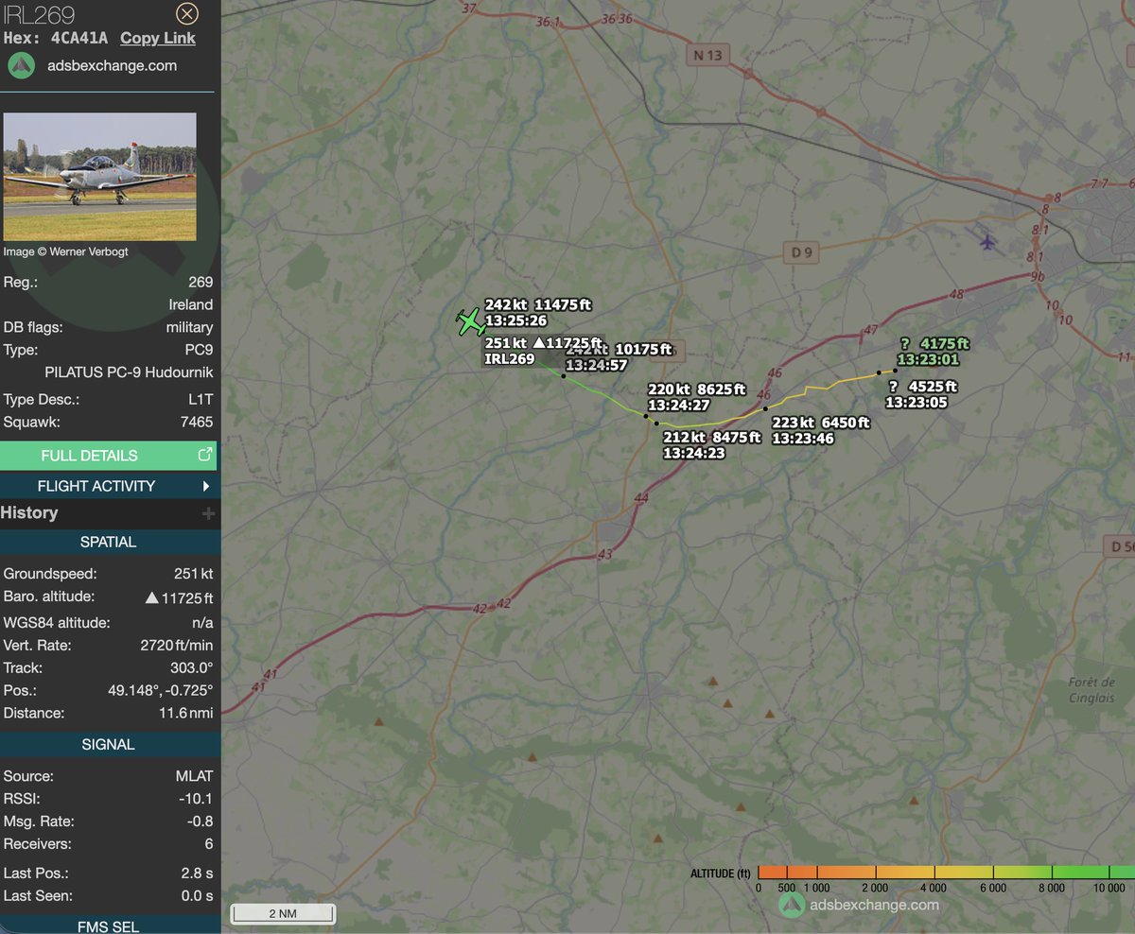Expand the FLIGHT ACTIVITY section
The height and width of the screenshot is (934, 1135).
108,486
